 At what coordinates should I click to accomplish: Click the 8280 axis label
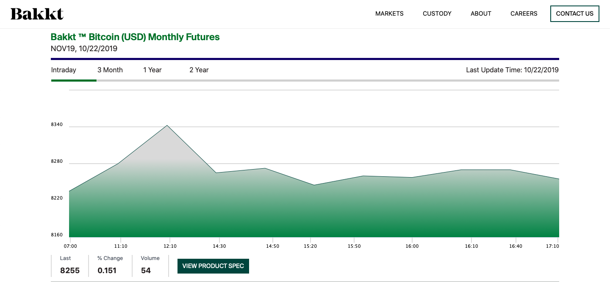(57, 162)
